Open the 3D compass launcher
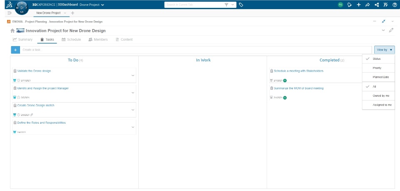The width and height of the screenshot is (400, 191). [x=22, y=7]
